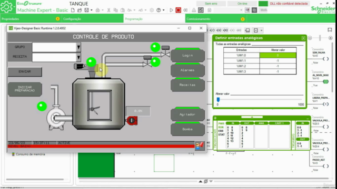The width and height of the screenshot is (337, 189).
Task: Click the checkmark compile icon in toolbar
Action: (x=201, y=10)
